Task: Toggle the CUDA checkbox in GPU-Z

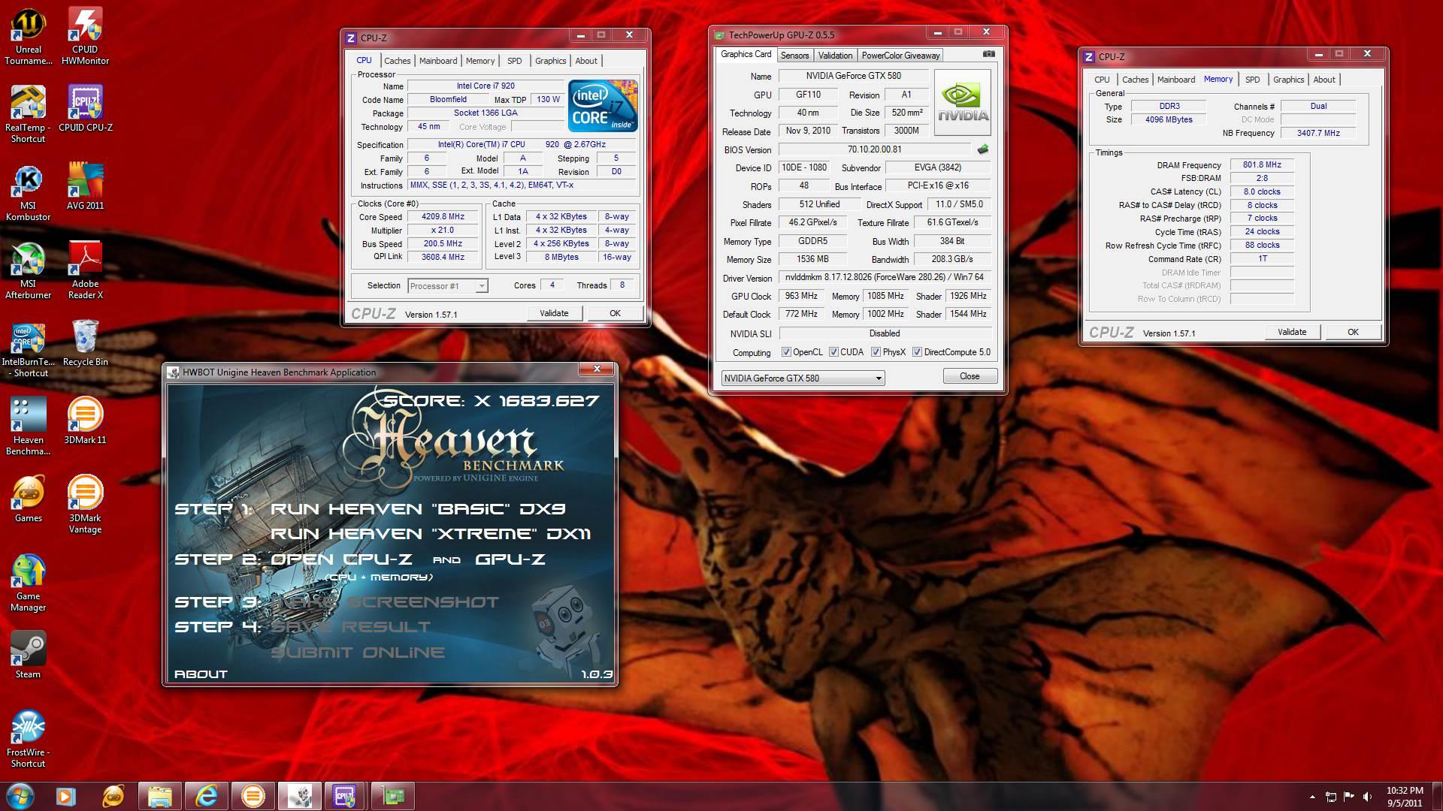Action: tap(833, 352)
